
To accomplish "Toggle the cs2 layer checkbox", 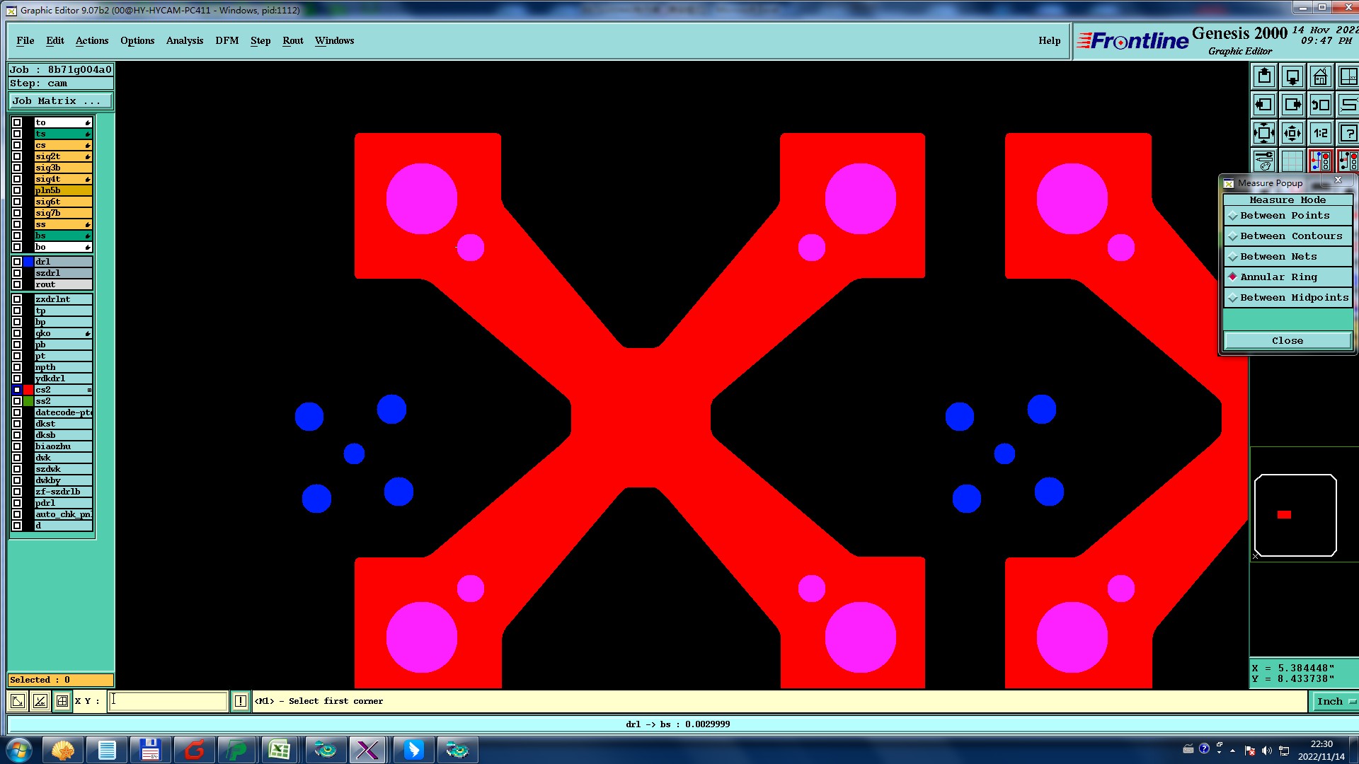I will pyautogui.click(x=17, y=390).
